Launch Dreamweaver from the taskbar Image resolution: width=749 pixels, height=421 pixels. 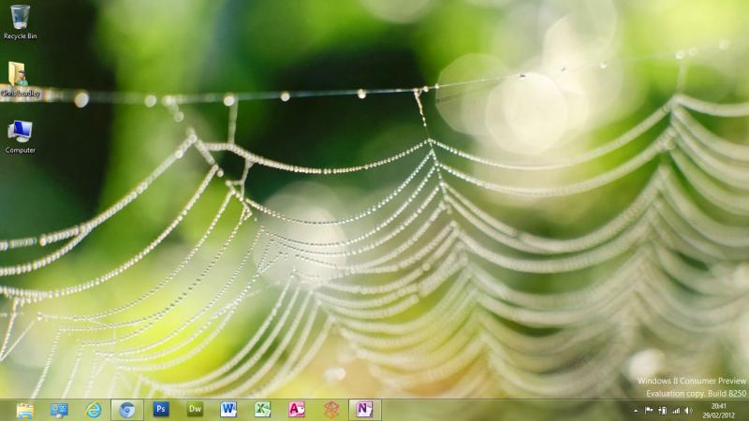[195, 409]
